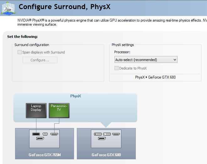Toggle Span displays with Surround checkbox
207x164 pixels.
click(x=19, y=52)
